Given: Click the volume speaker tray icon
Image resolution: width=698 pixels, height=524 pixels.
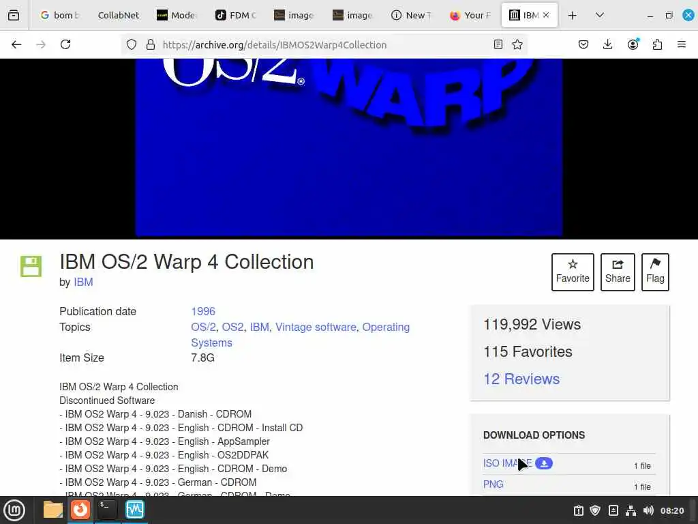Looking at the screenshot, I should click(x=648, y=510).
